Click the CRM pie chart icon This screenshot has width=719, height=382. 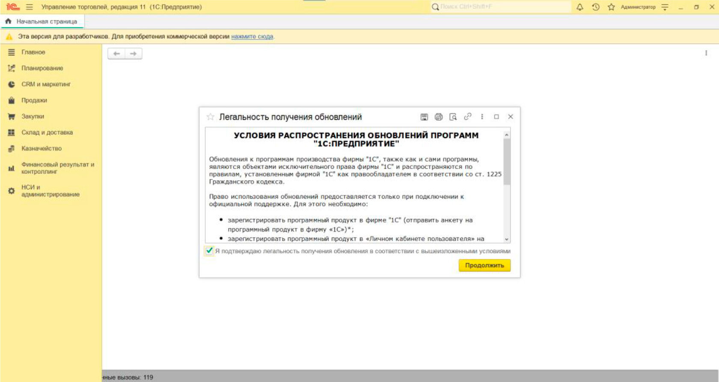point(12,84)
